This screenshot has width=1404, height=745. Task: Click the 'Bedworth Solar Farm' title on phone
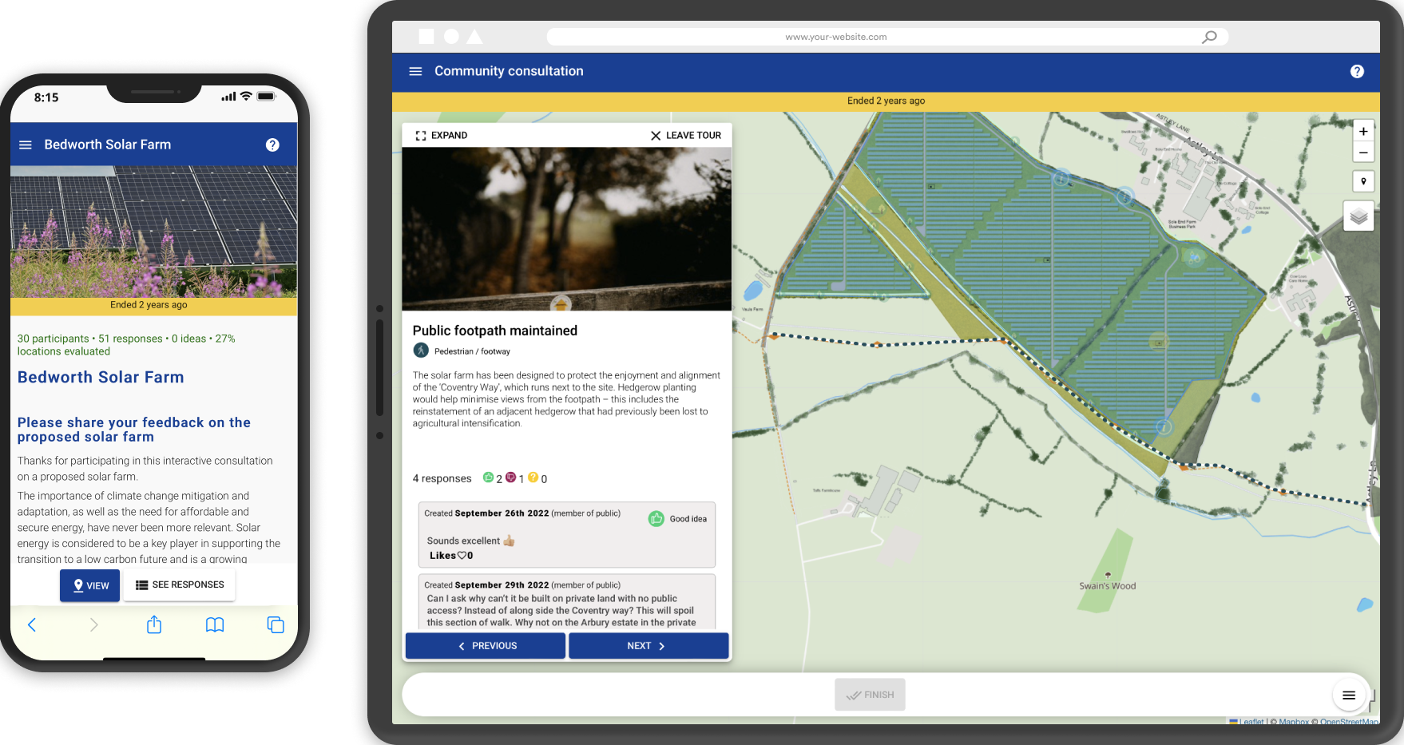(101, 378)
